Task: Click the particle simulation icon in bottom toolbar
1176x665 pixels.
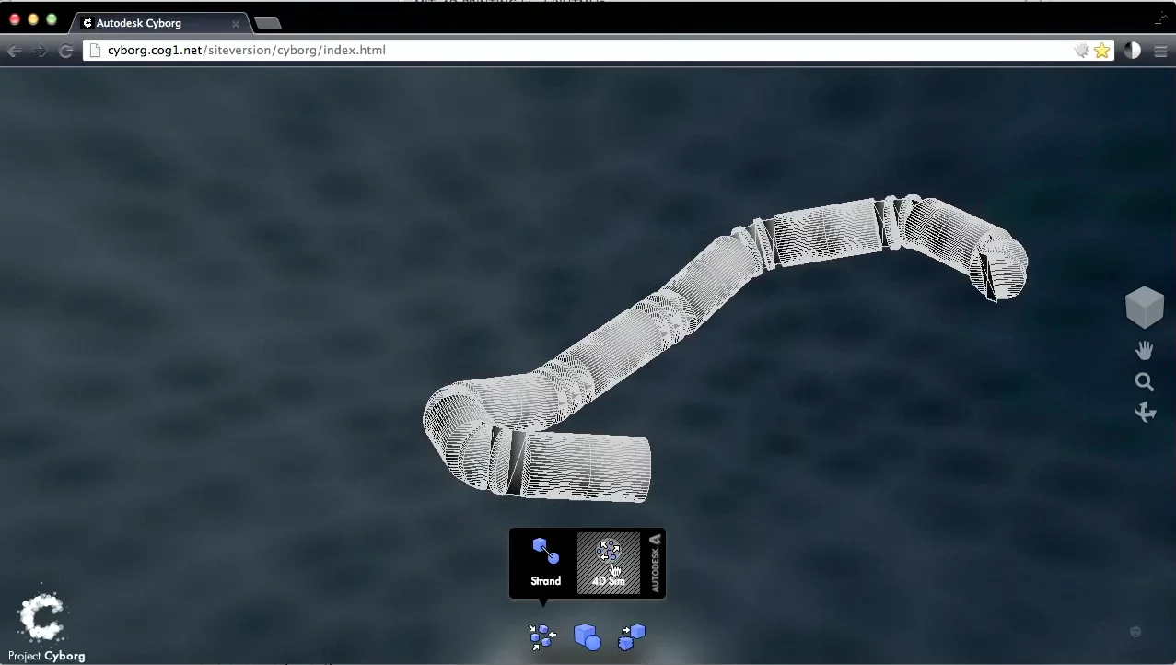Action: (x=542, y=636)
